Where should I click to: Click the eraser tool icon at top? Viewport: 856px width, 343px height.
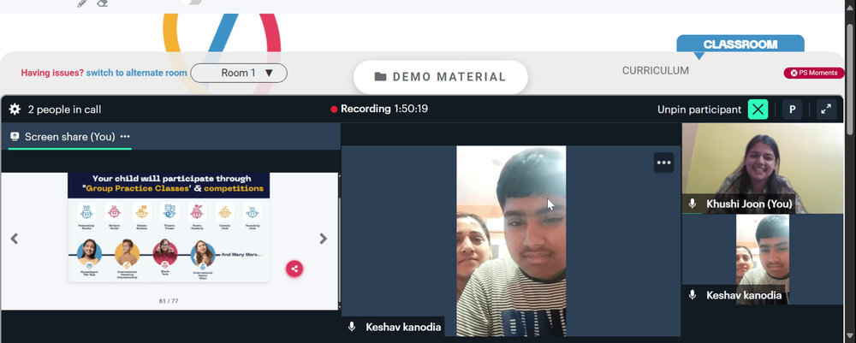pyautogui.click(x=102, y=3)
